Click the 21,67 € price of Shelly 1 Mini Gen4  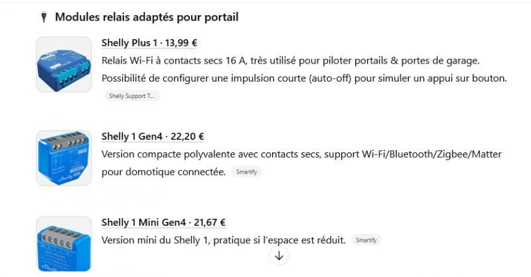[x=209, y=222]
